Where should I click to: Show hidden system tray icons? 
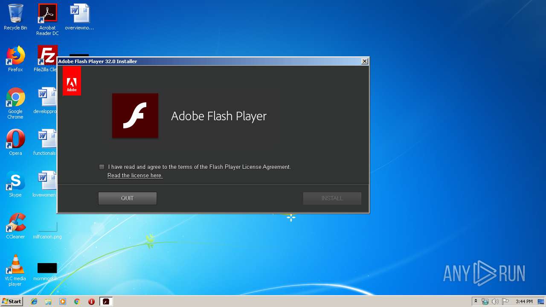[x=476, y=301]
